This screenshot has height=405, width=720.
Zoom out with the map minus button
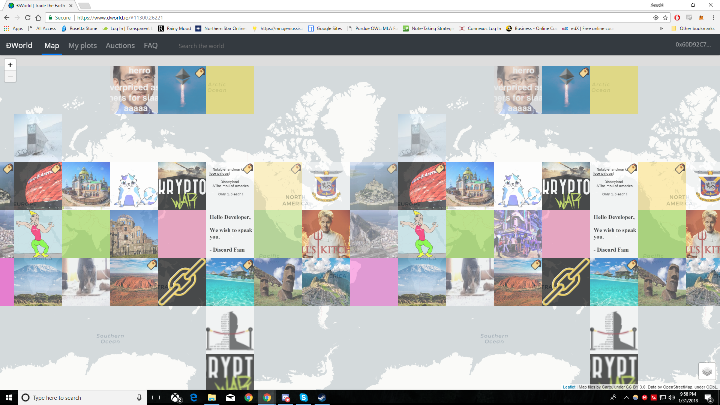click(10, 76)
